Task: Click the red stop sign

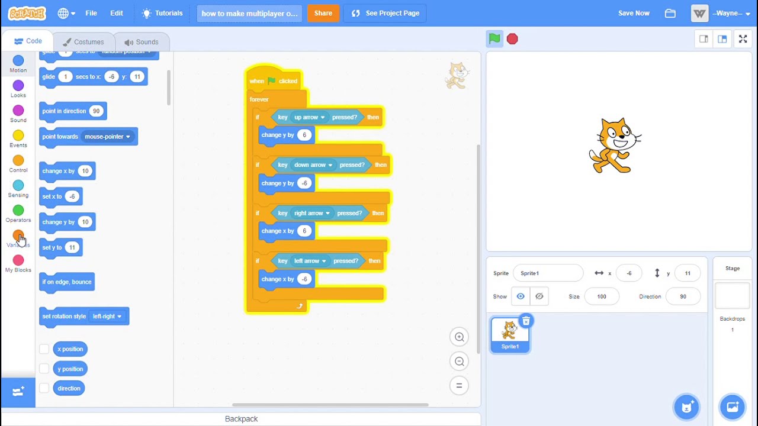Action: (x=512, y=39)
